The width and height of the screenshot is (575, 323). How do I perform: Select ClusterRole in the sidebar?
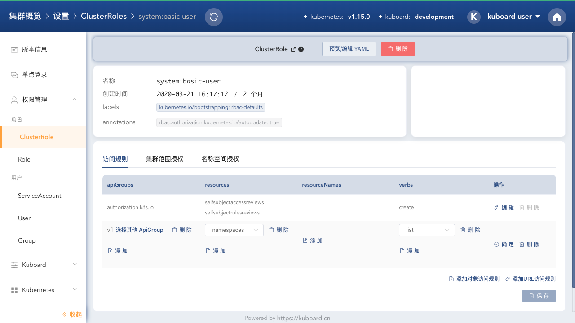point(43,137)
